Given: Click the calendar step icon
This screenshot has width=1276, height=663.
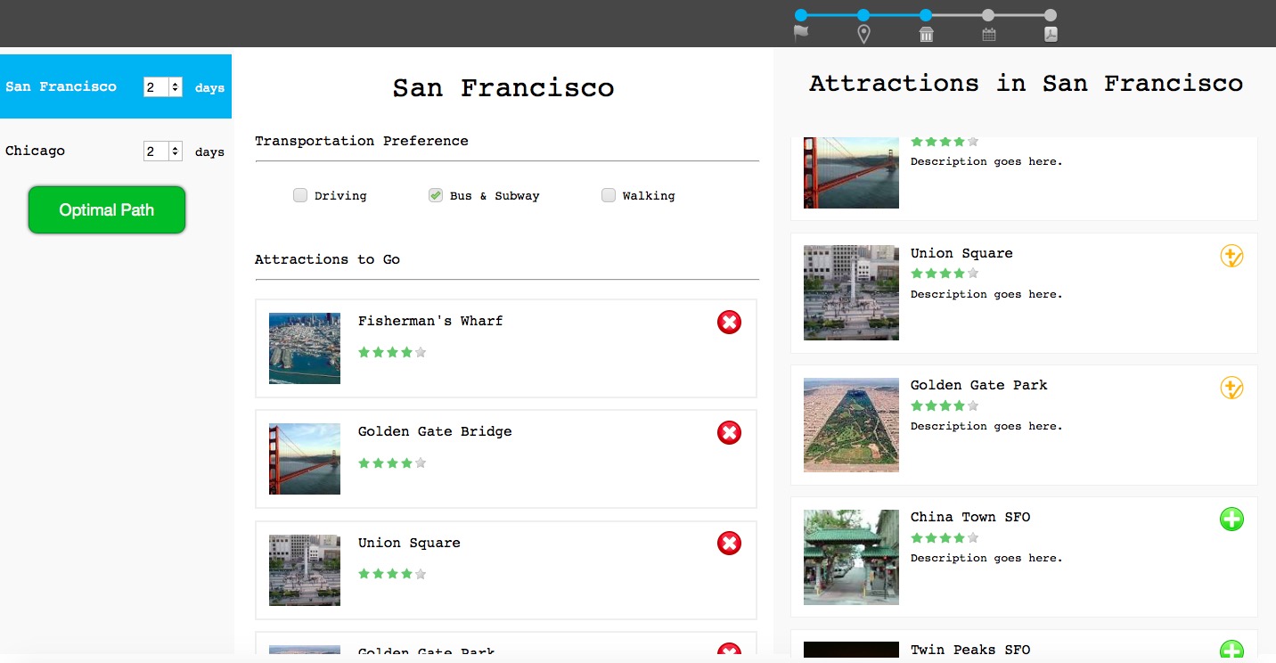Looking at the screenshot, I should tap(988, 35).
